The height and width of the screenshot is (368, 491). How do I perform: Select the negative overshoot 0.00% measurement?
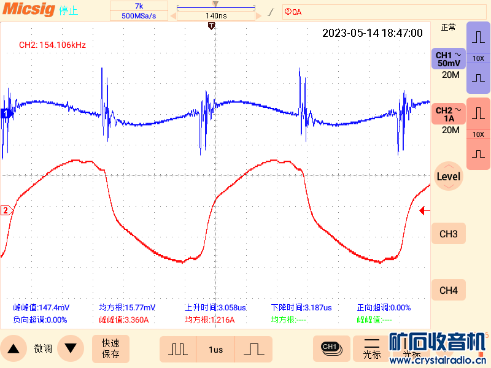40,320
